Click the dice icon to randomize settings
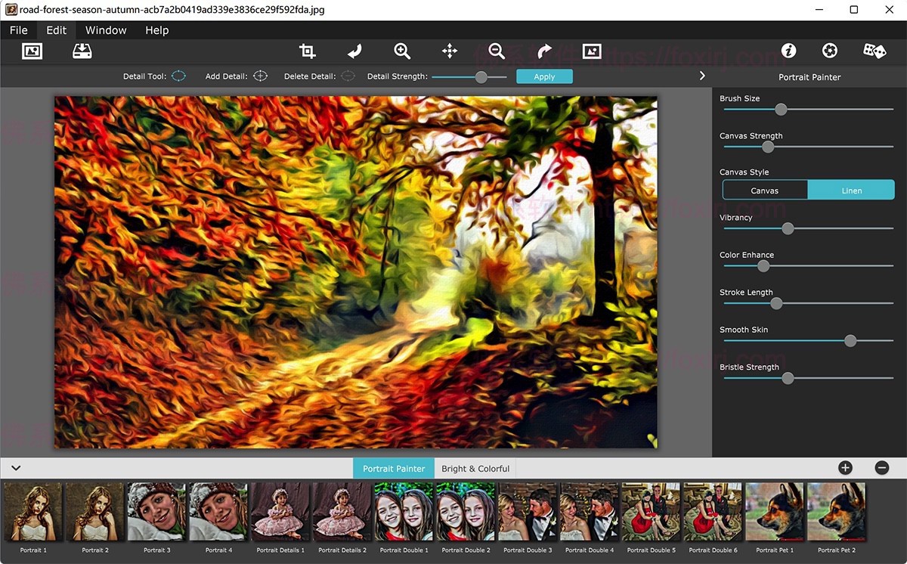 [874, 49]
